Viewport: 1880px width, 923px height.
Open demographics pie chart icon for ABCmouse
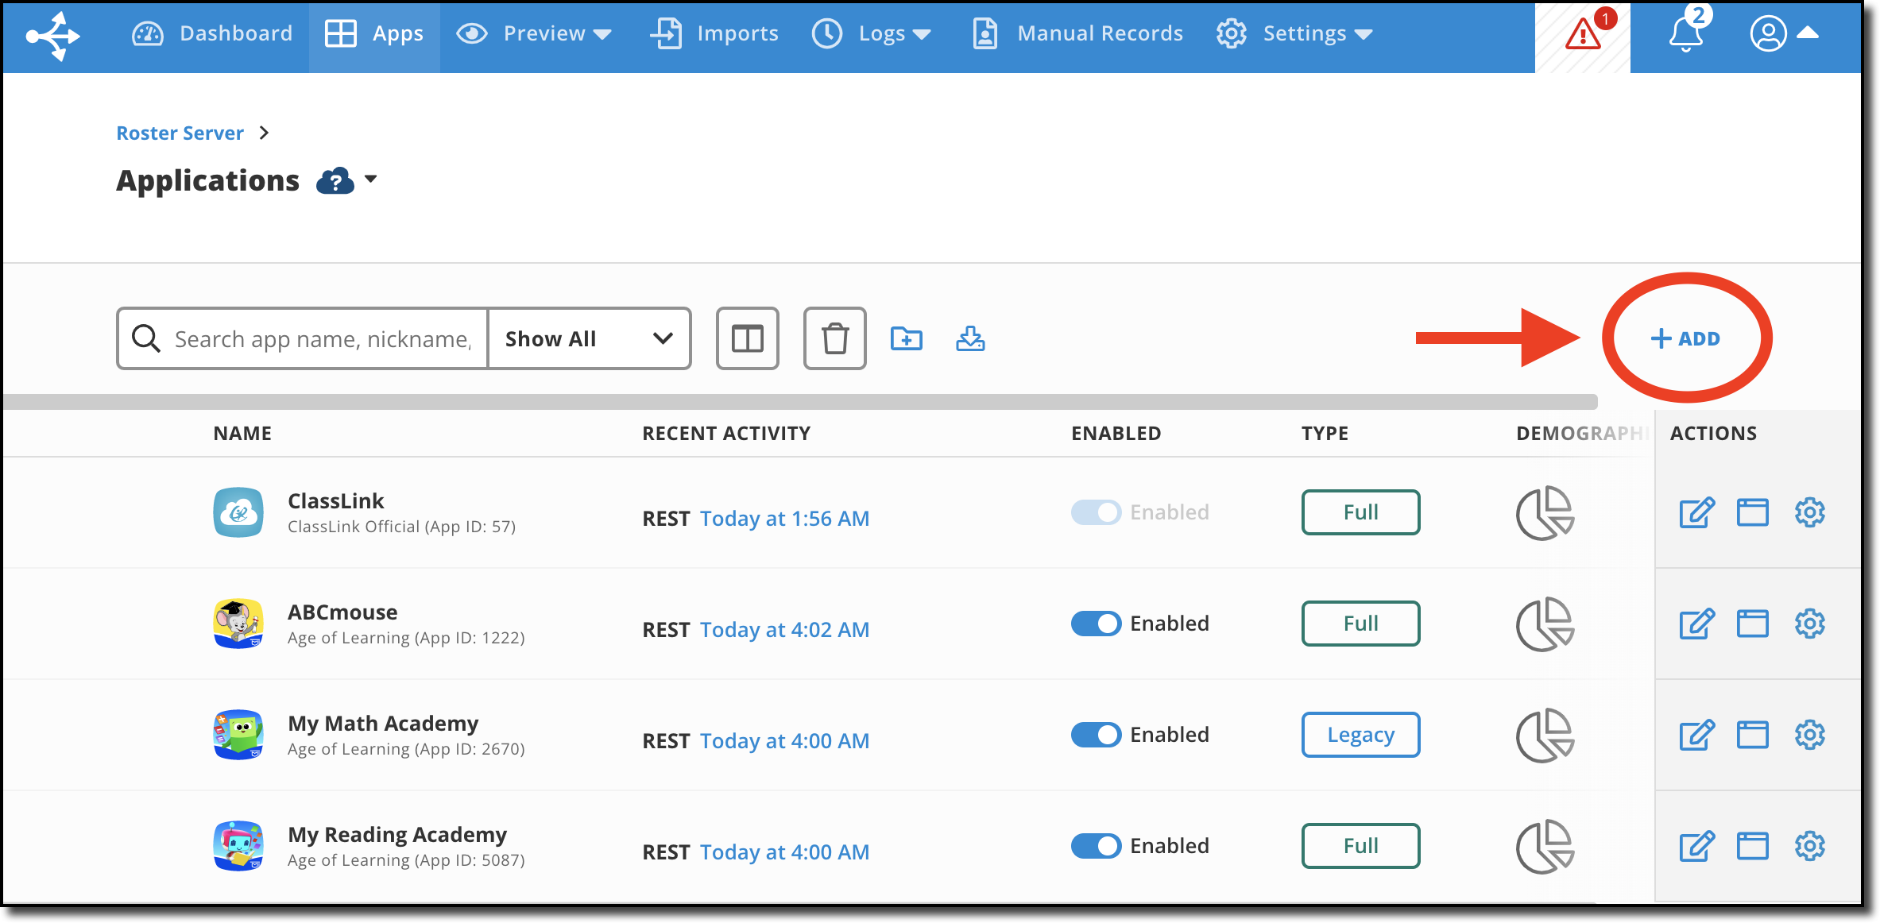(x=1545, y=624)
